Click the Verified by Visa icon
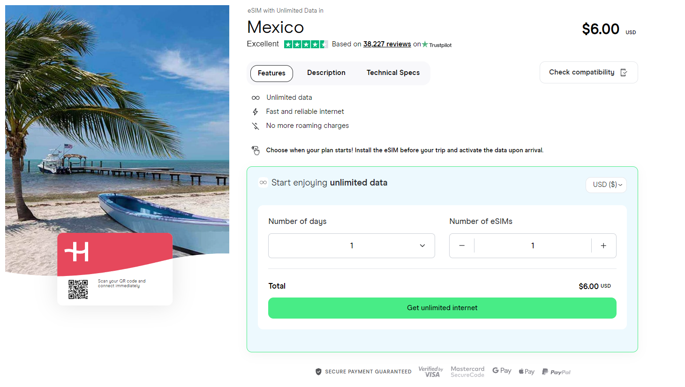Image resolution: width=685 pixels, height=387 pixels. point(430,371)
